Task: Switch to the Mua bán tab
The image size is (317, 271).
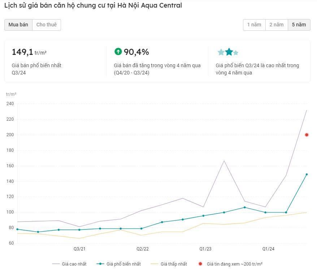Action: tap(18, 25)
